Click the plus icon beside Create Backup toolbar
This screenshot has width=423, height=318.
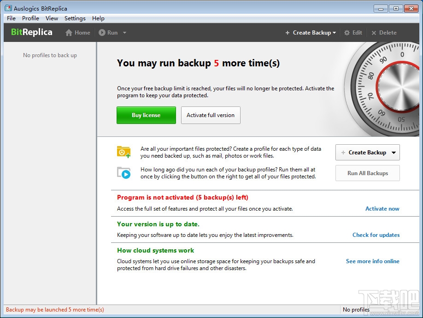[x=288, y=33]
